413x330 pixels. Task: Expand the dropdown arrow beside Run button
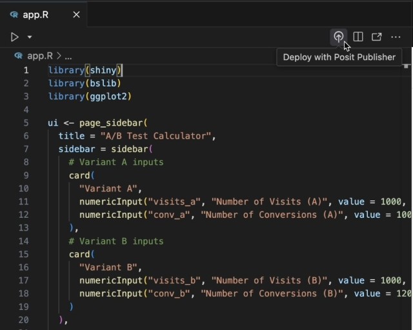click(x=30, y=37)
